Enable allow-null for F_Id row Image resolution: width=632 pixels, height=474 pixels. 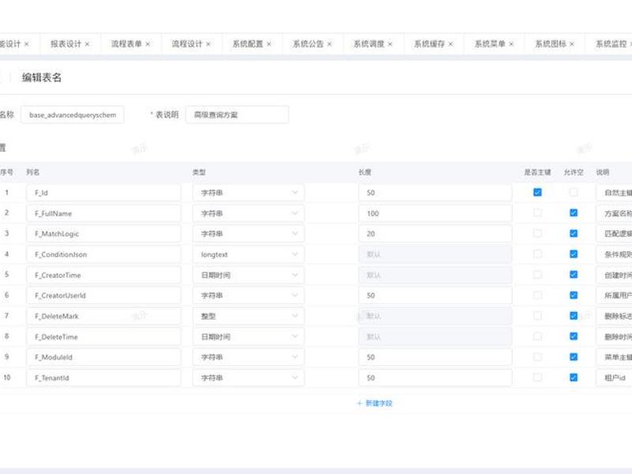574,192
